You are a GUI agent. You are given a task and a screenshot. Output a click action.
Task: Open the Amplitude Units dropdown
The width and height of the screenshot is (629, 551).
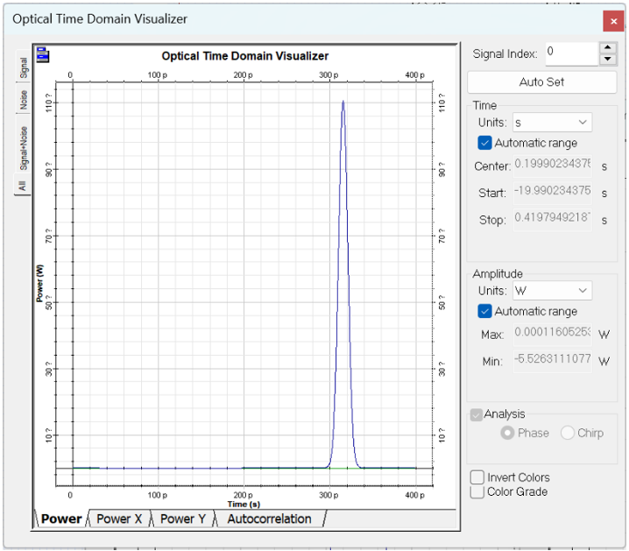coord(551,291)
